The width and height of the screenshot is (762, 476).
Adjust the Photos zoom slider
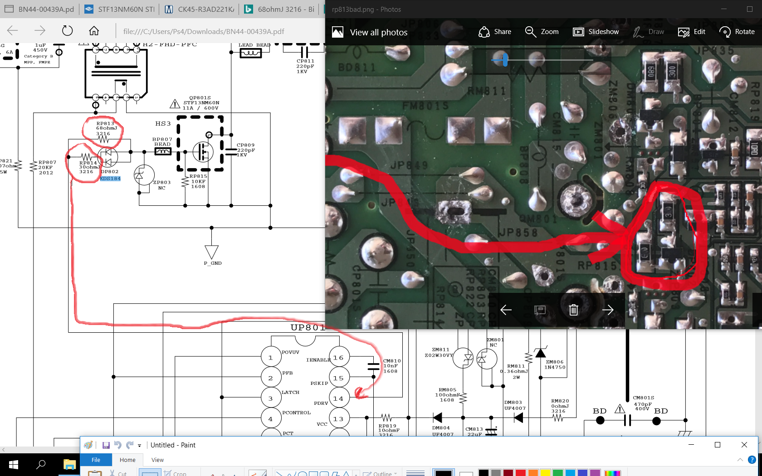(x=505, y=60)
